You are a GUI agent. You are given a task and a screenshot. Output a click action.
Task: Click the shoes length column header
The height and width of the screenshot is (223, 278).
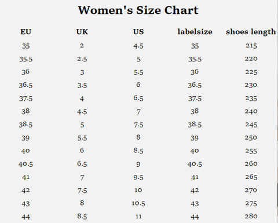pyautogui.click(x=251, y=32)
